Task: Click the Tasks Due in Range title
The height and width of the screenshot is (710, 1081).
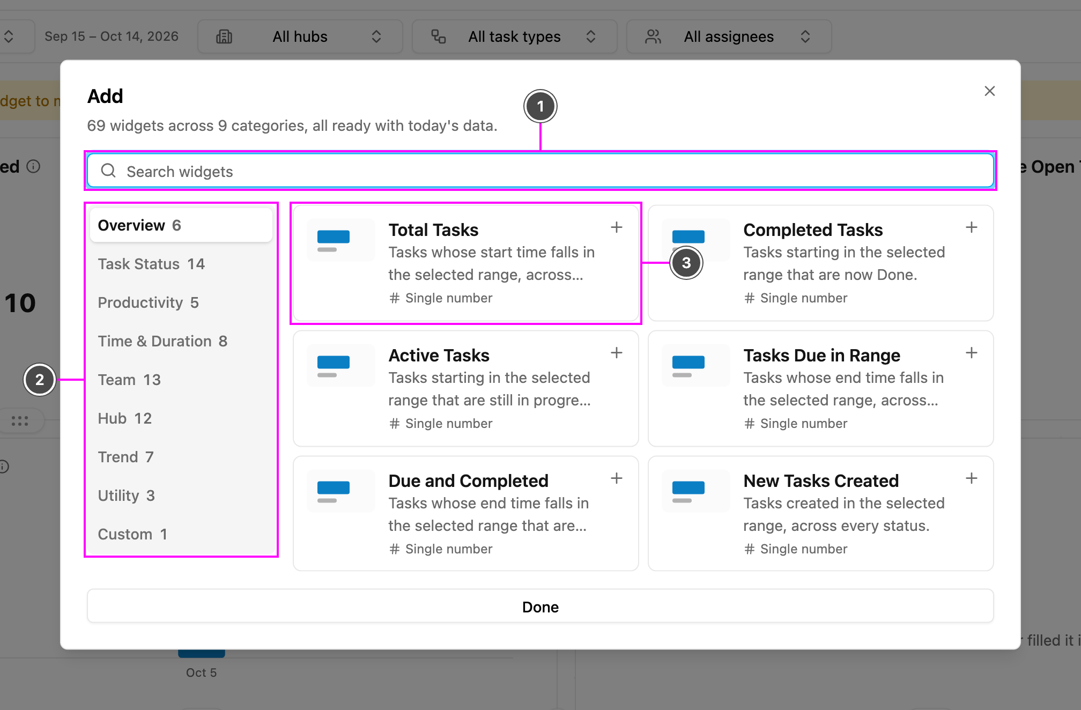Action: [x=821, y=355]
